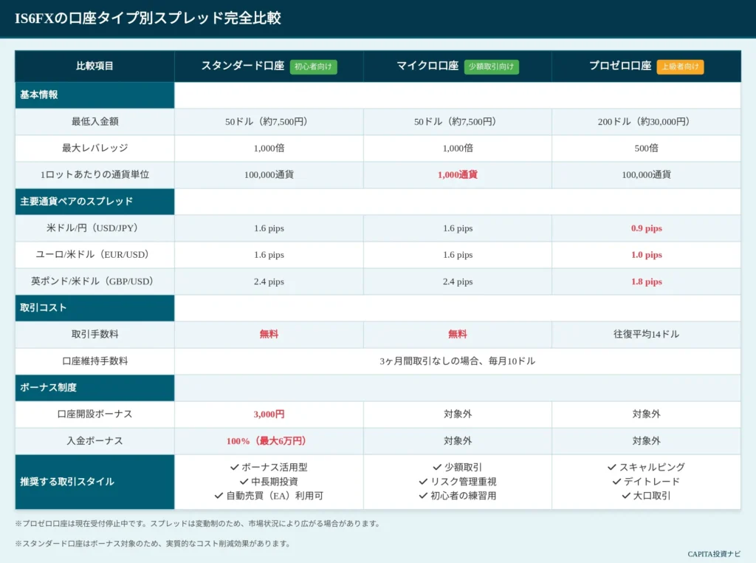Click スタンダード口座 GBP/USD 2.4 pips cell
756x563 pixels.
[269, 281]
